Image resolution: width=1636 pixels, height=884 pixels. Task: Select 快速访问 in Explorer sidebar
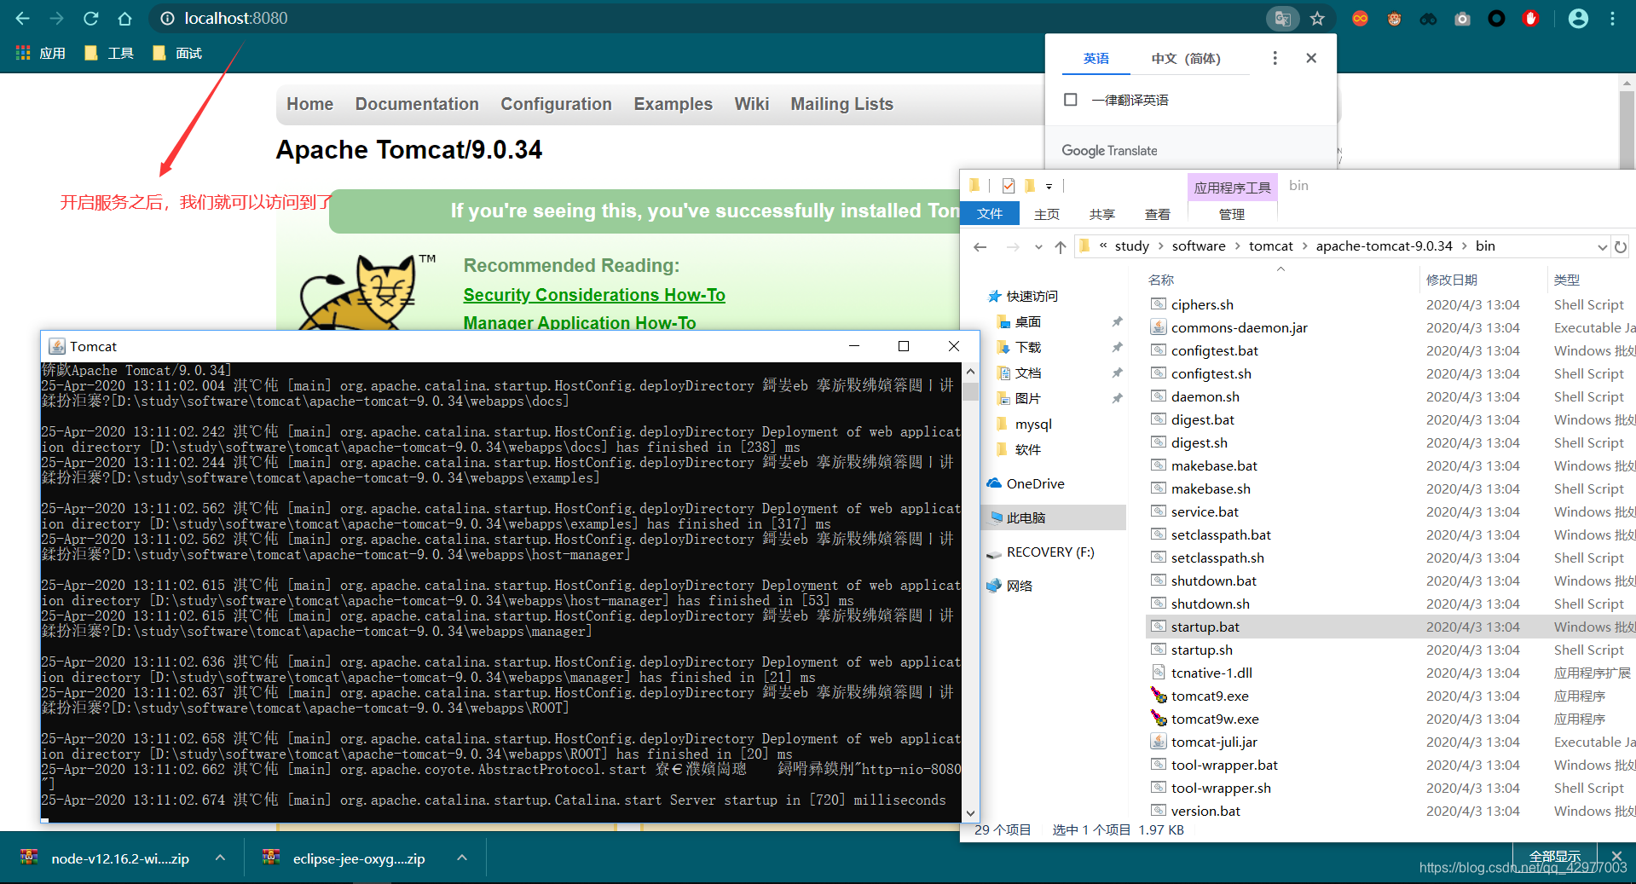[x=1023, y=296]
